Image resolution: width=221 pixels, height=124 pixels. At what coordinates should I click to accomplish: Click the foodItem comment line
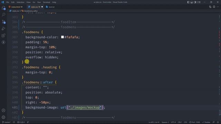click(x=68, y=22)
